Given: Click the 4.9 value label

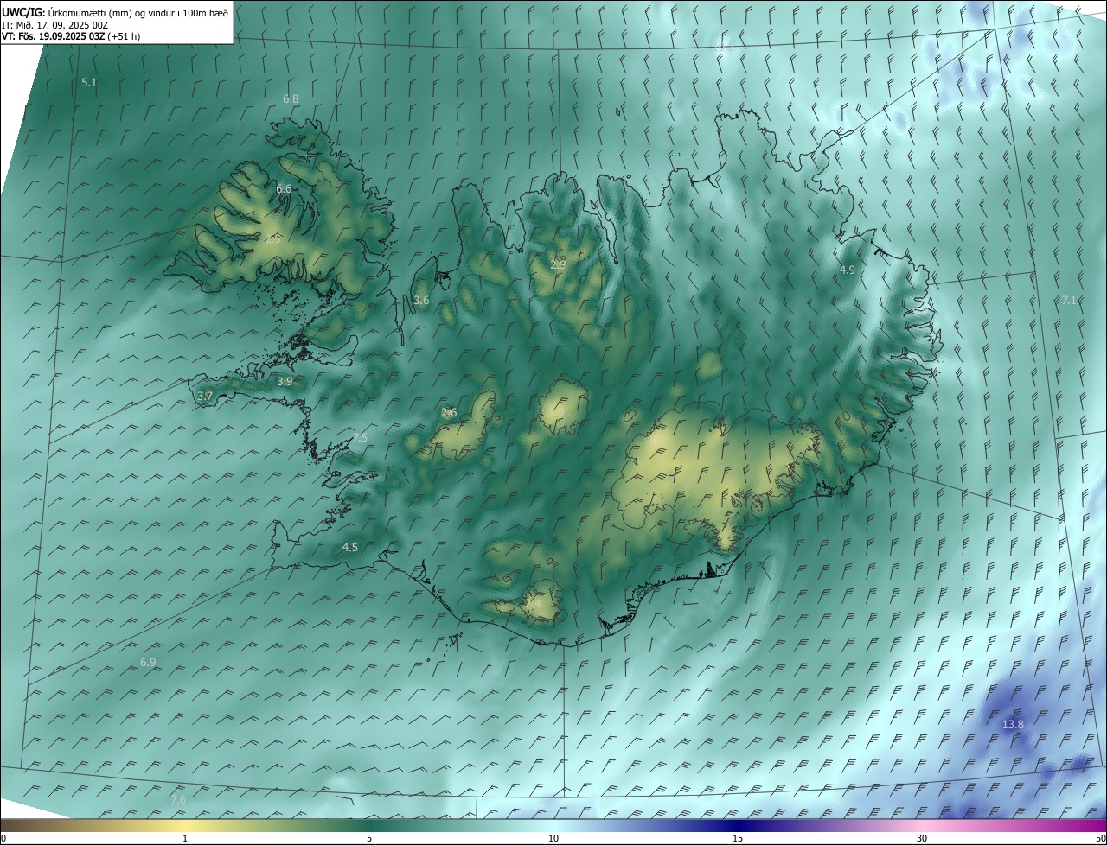Looking at the screenshot, I should (x=848, y=270).
